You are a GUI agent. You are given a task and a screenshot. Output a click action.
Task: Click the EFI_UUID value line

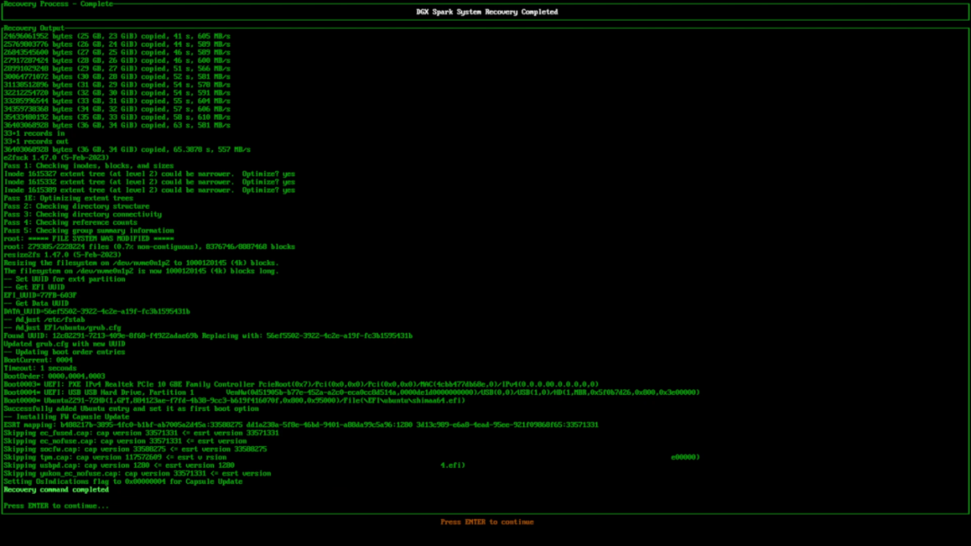coord(40,295)
